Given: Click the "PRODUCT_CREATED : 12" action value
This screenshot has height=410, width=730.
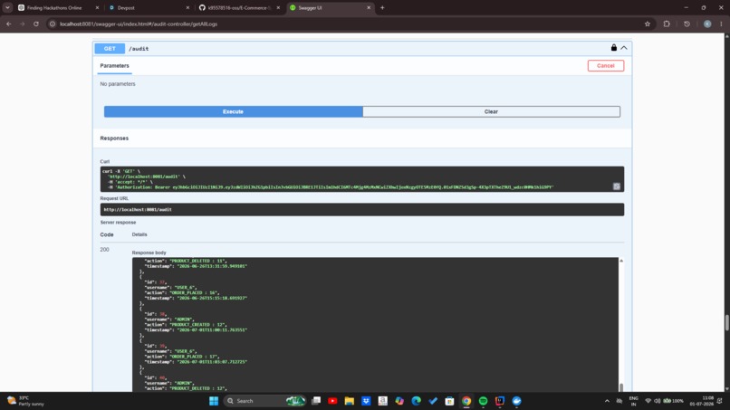Looking at the screenshot, I should (198, 324).
